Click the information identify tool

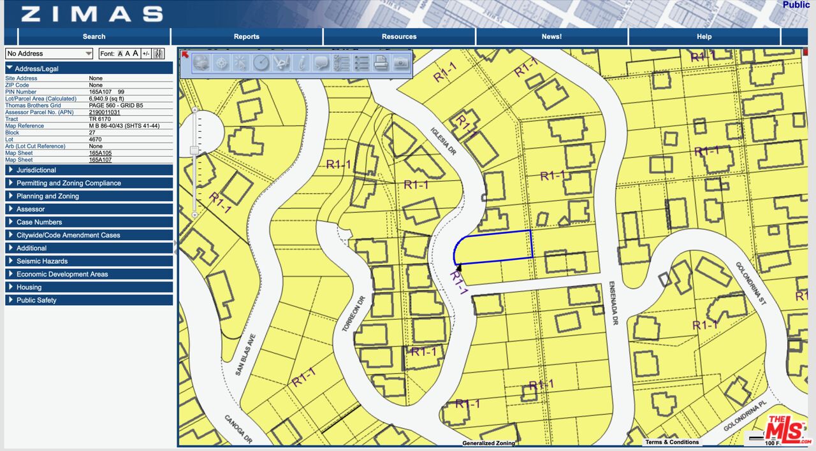coord(301,62)
